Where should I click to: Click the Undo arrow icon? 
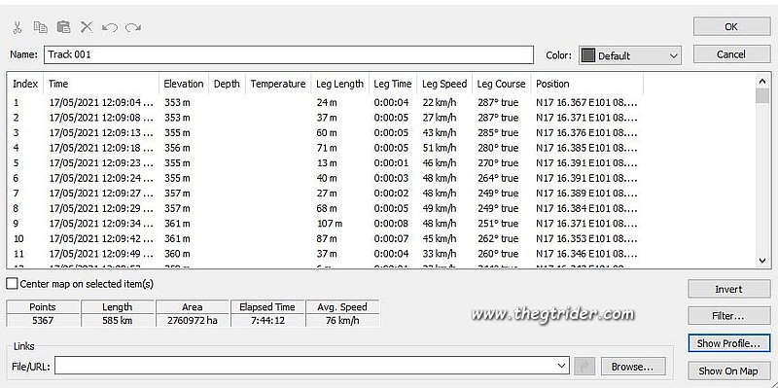pos(110,27)
